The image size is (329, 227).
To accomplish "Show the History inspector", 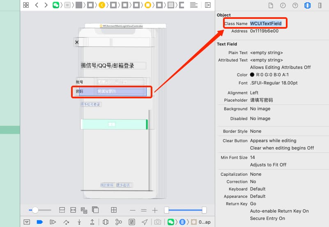I will click(283, 5).
